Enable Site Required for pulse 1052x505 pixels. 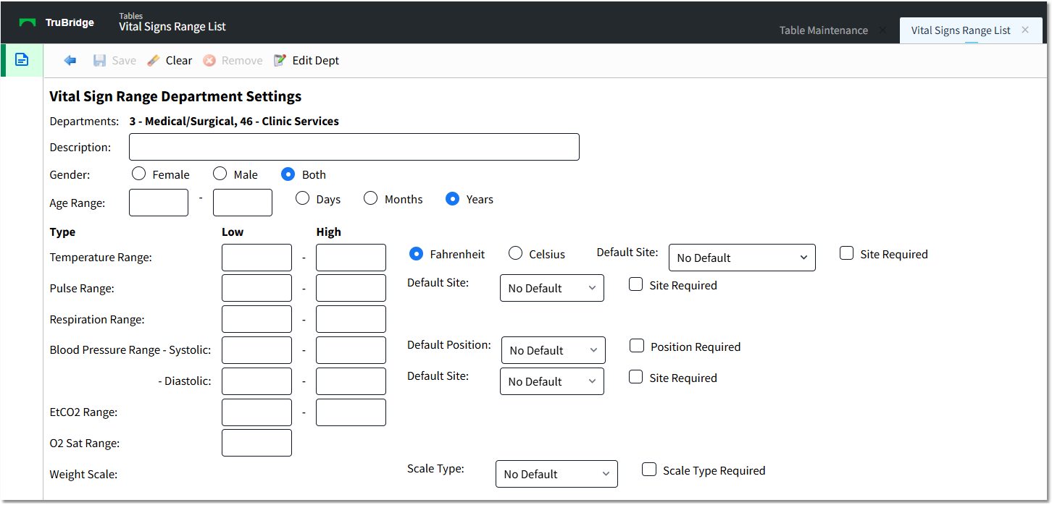coord(635,285)
